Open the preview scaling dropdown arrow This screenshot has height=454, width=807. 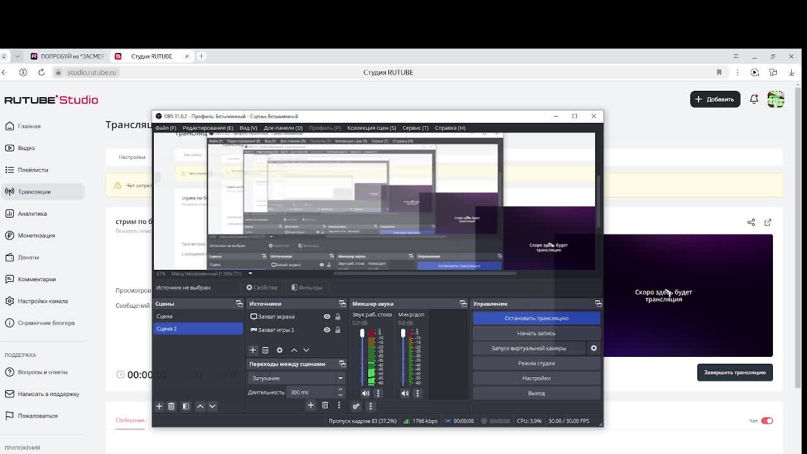[250, 274]
